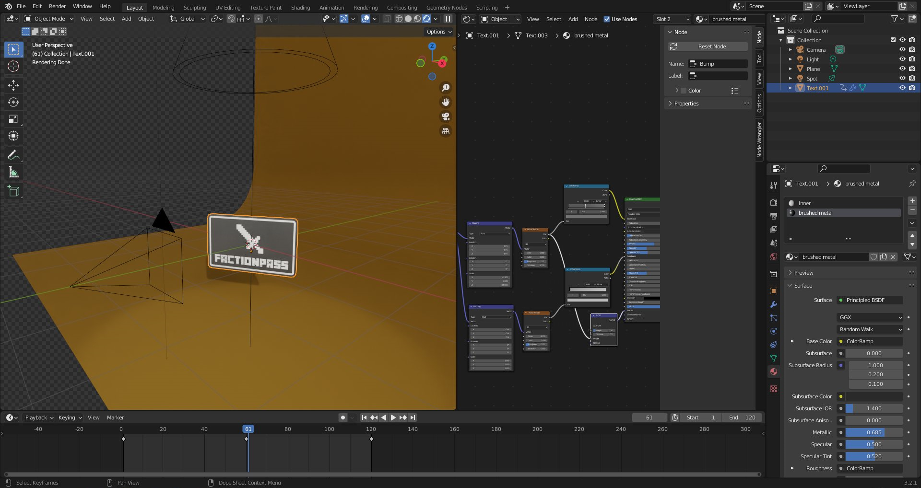Toggle camera view in viewport
Screen dimensions: 921x488
click(446, 116)
